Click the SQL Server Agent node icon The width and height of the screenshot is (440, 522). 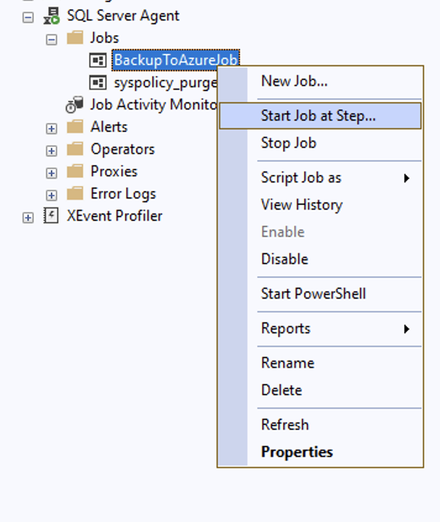tap(51, 15)
